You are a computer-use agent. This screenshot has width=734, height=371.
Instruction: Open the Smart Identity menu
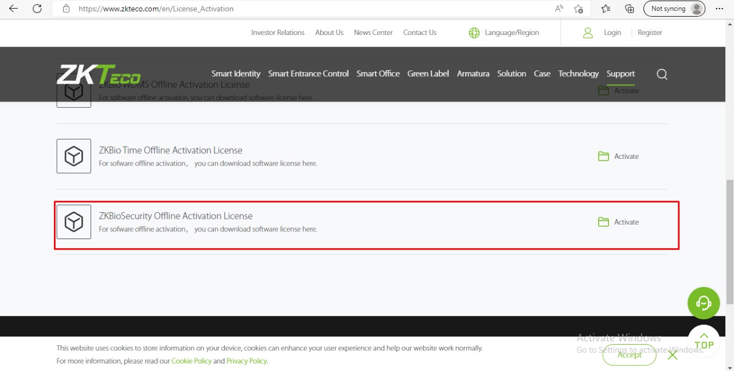[x=236, y=73]
